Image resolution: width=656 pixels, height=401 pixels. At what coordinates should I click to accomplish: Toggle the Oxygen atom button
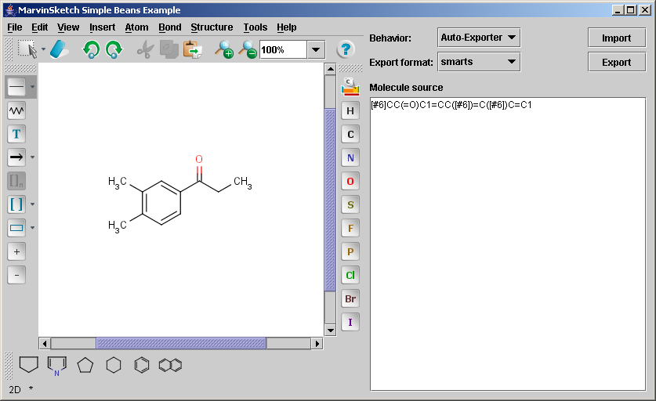(x=350, y=182)
